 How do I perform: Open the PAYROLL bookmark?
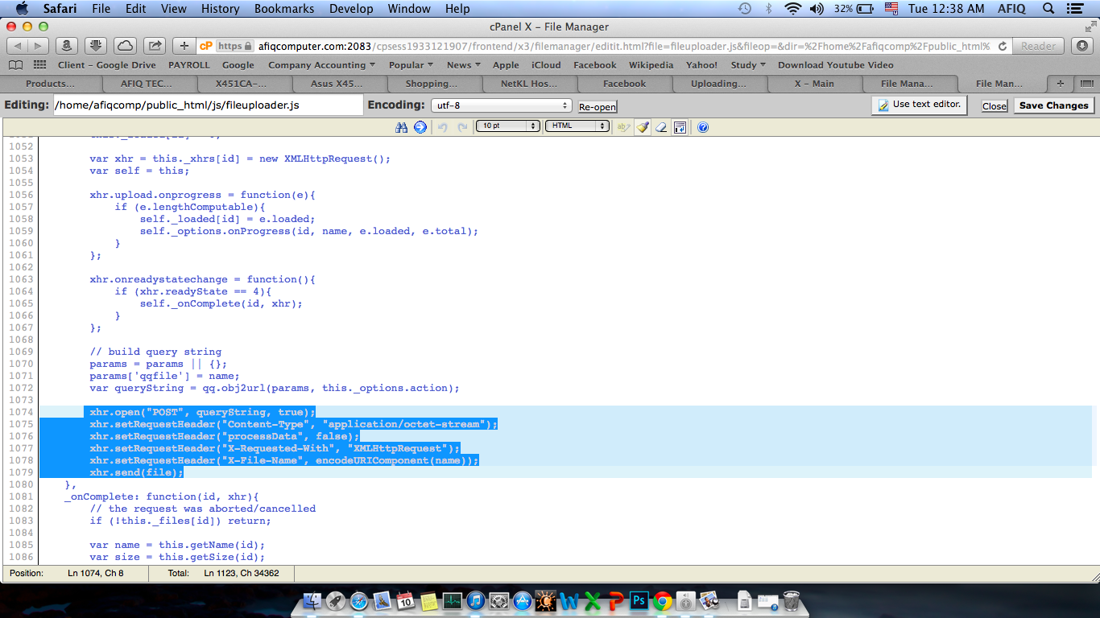[x=189, y=65]
